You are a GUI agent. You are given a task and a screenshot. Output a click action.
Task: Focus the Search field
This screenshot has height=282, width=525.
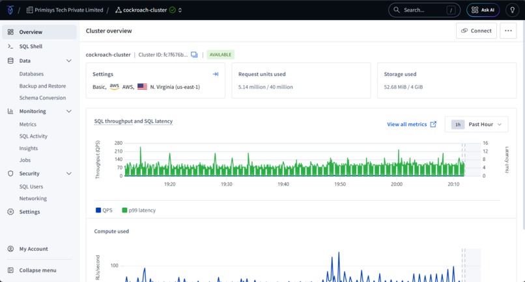pyautogui.click(x=424, y=10)
